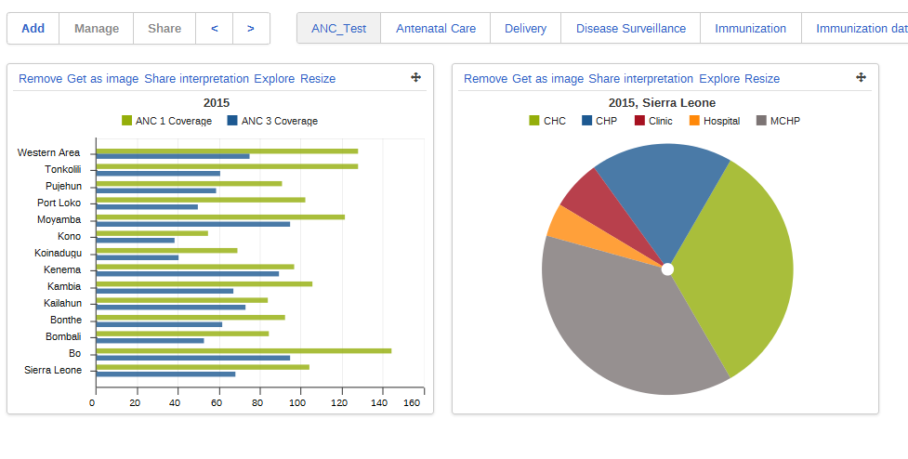Open the Antenatal Care dashboard tab
Screen dimensions: 908x459
436,29
